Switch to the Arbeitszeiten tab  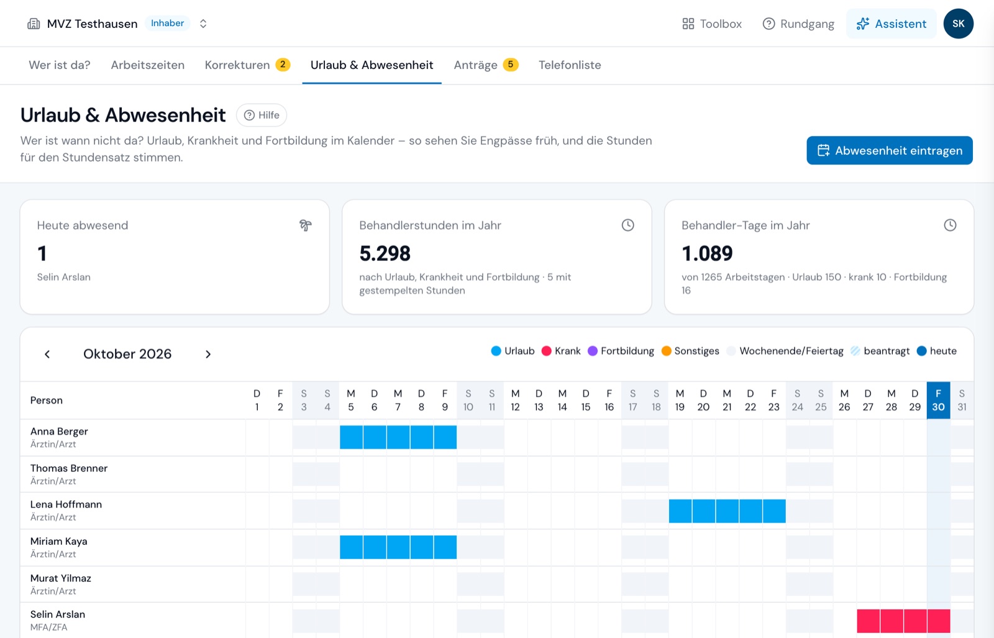click(148, 65)
